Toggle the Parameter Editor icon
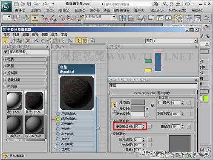213x160 pixels. tap(85, 41)
